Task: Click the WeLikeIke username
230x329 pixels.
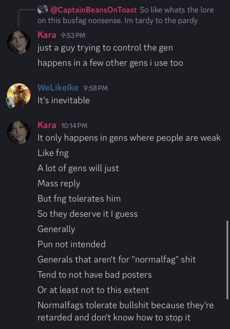Action: click(58, 87)
